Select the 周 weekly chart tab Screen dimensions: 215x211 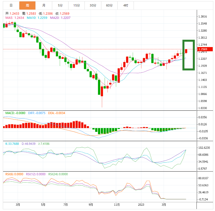point(28,6)
